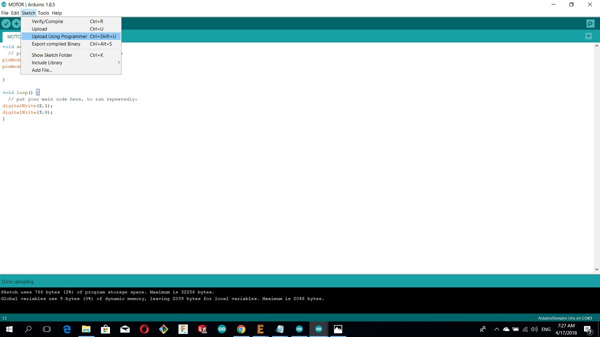Screen dimensions: 600x337
Task: Open the Action Center notifications icon
Action: point(588,330)
